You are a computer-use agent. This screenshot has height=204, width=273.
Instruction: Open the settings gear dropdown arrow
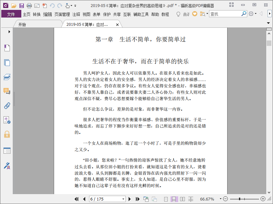click(255, 14)
